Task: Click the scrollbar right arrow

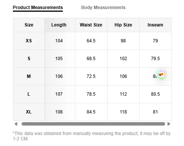Action: click(x=169, y=124)
